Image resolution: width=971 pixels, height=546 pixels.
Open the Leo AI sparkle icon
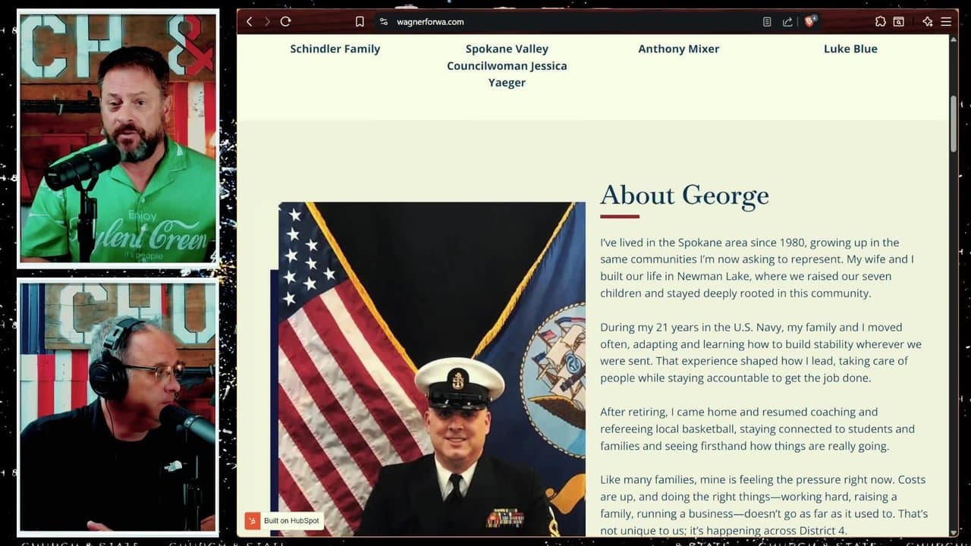pyautogui.click(x=927, y=22)
